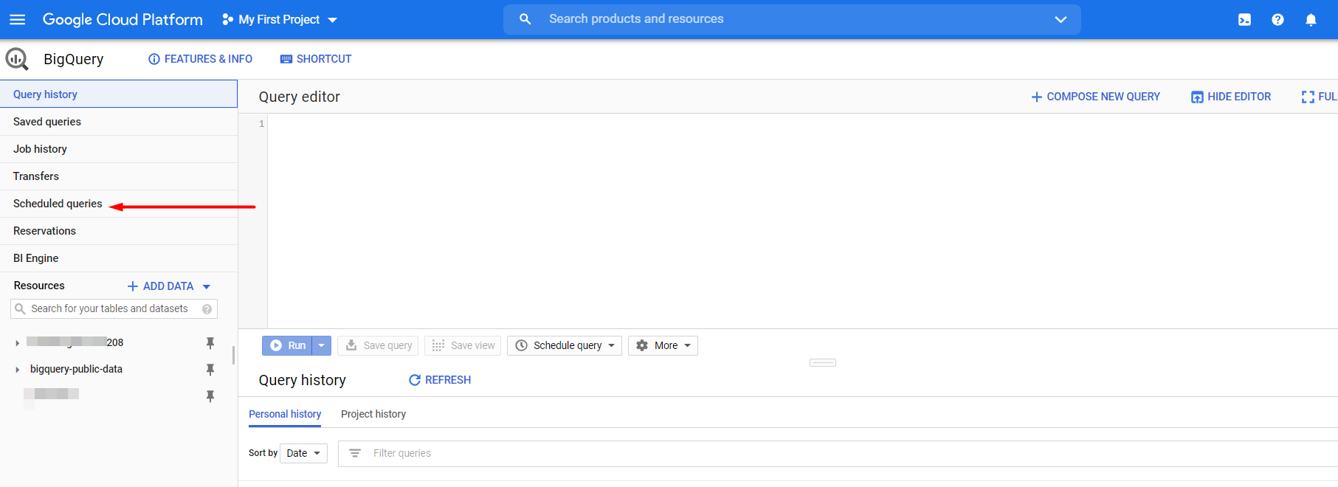Run the query
The width and height of the screenshot is (1338, 487).
[x=288, y=345]
